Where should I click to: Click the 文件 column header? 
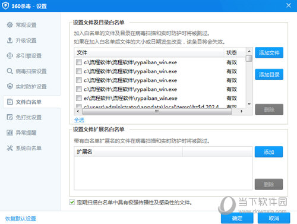(x=149, y=52)
